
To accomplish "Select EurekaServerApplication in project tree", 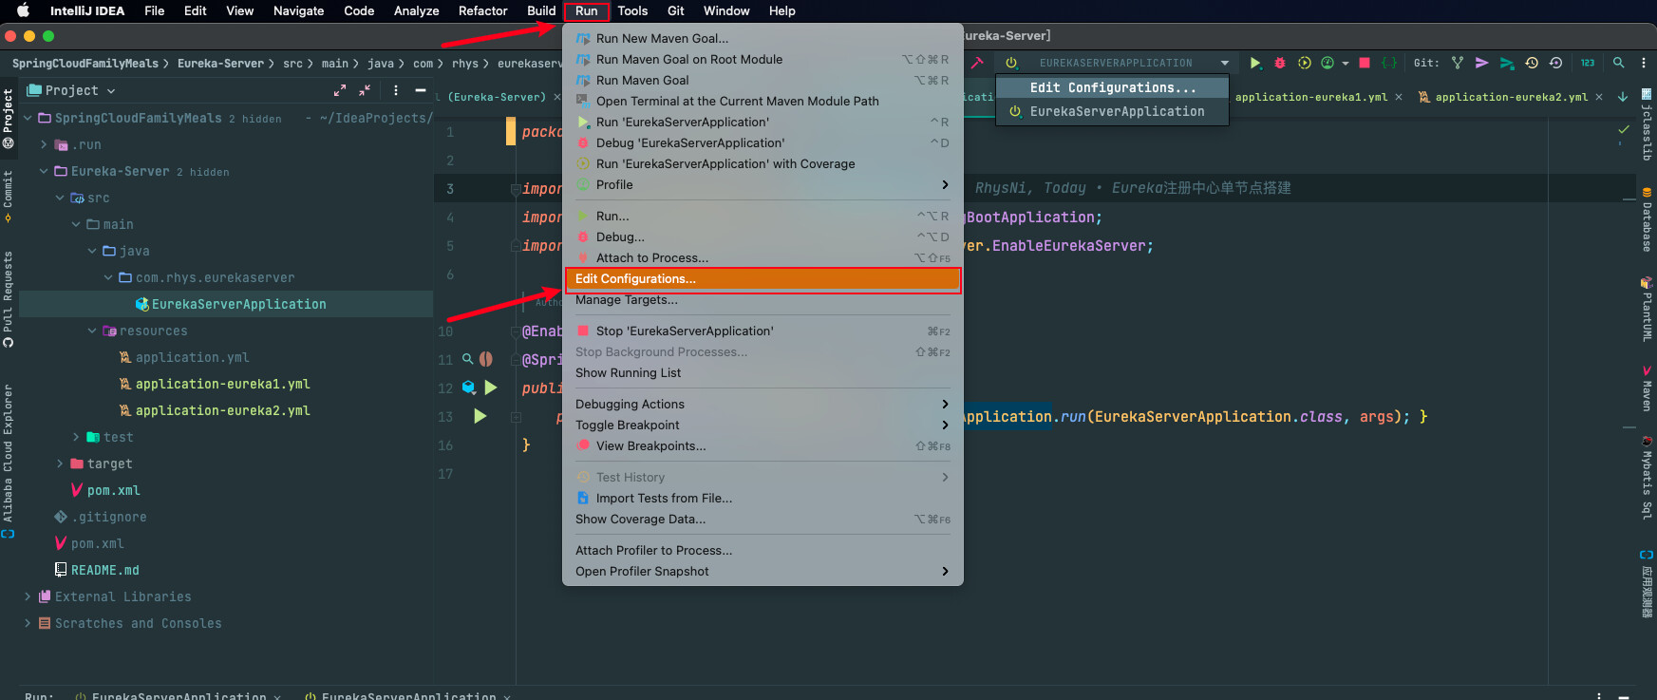I will click(x=238, y=304).
